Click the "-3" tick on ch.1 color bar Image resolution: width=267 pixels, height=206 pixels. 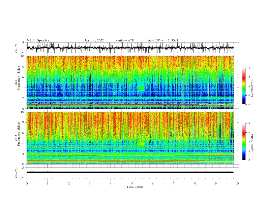click(x=249, y=68)
